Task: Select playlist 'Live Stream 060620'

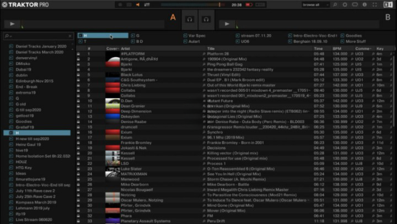Action: (34, 220)
